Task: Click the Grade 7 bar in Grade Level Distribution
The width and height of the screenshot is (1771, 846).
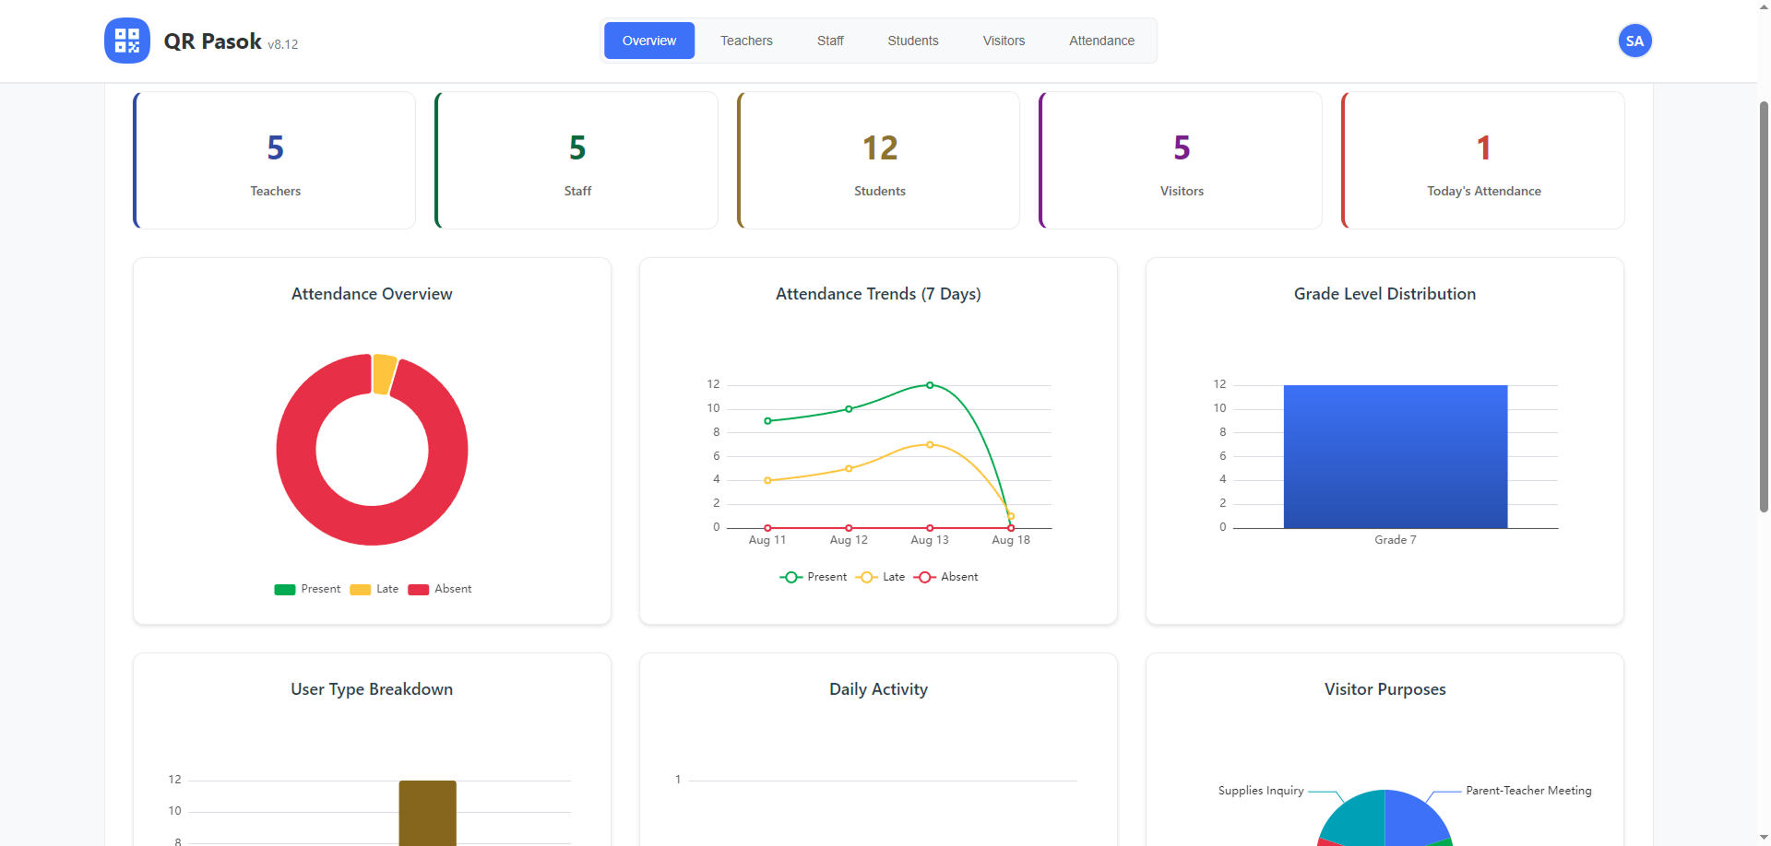Action: pos(1394,456)
